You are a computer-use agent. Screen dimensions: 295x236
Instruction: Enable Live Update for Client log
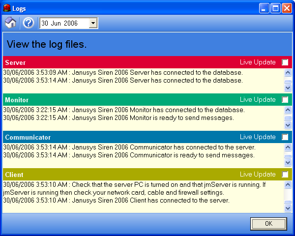coord(285,174)
